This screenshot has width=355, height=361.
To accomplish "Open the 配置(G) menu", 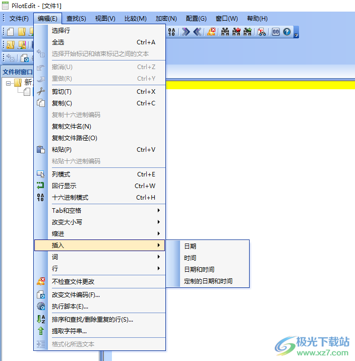I will pos(196,19).
